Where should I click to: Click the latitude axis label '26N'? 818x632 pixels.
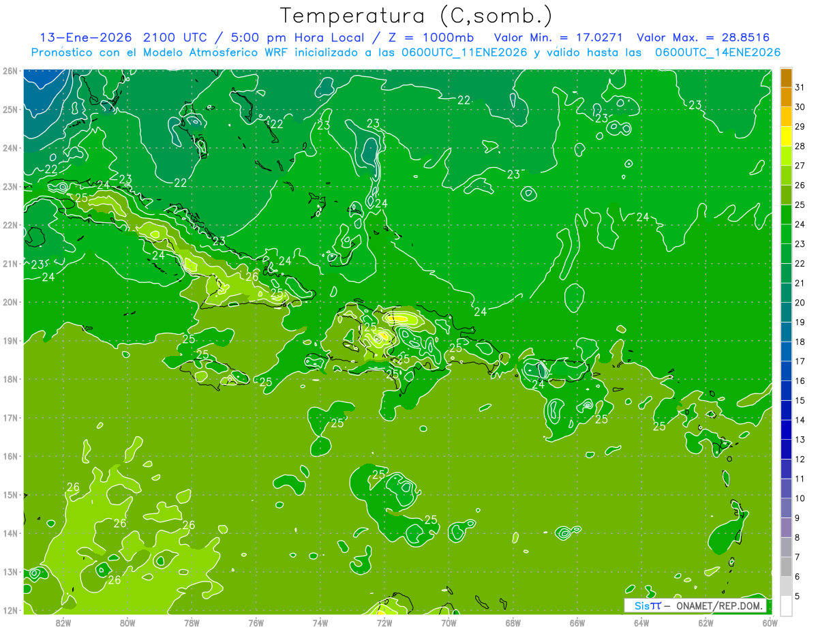pyautogui.click(x=10, y=71)
